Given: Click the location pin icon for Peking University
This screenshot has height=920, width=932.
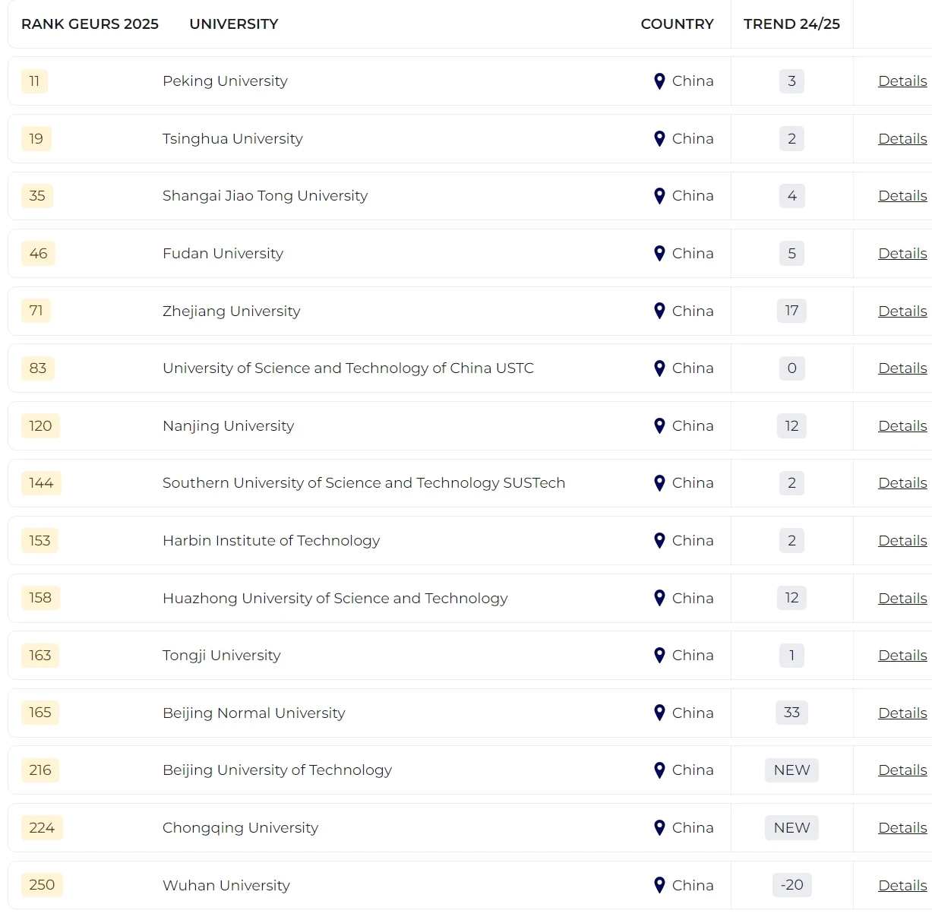Looking at the screenshot, I should point(660,81).
